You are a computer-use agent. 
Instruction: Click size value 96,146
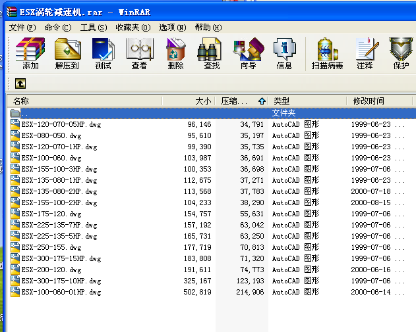(199, 124)
